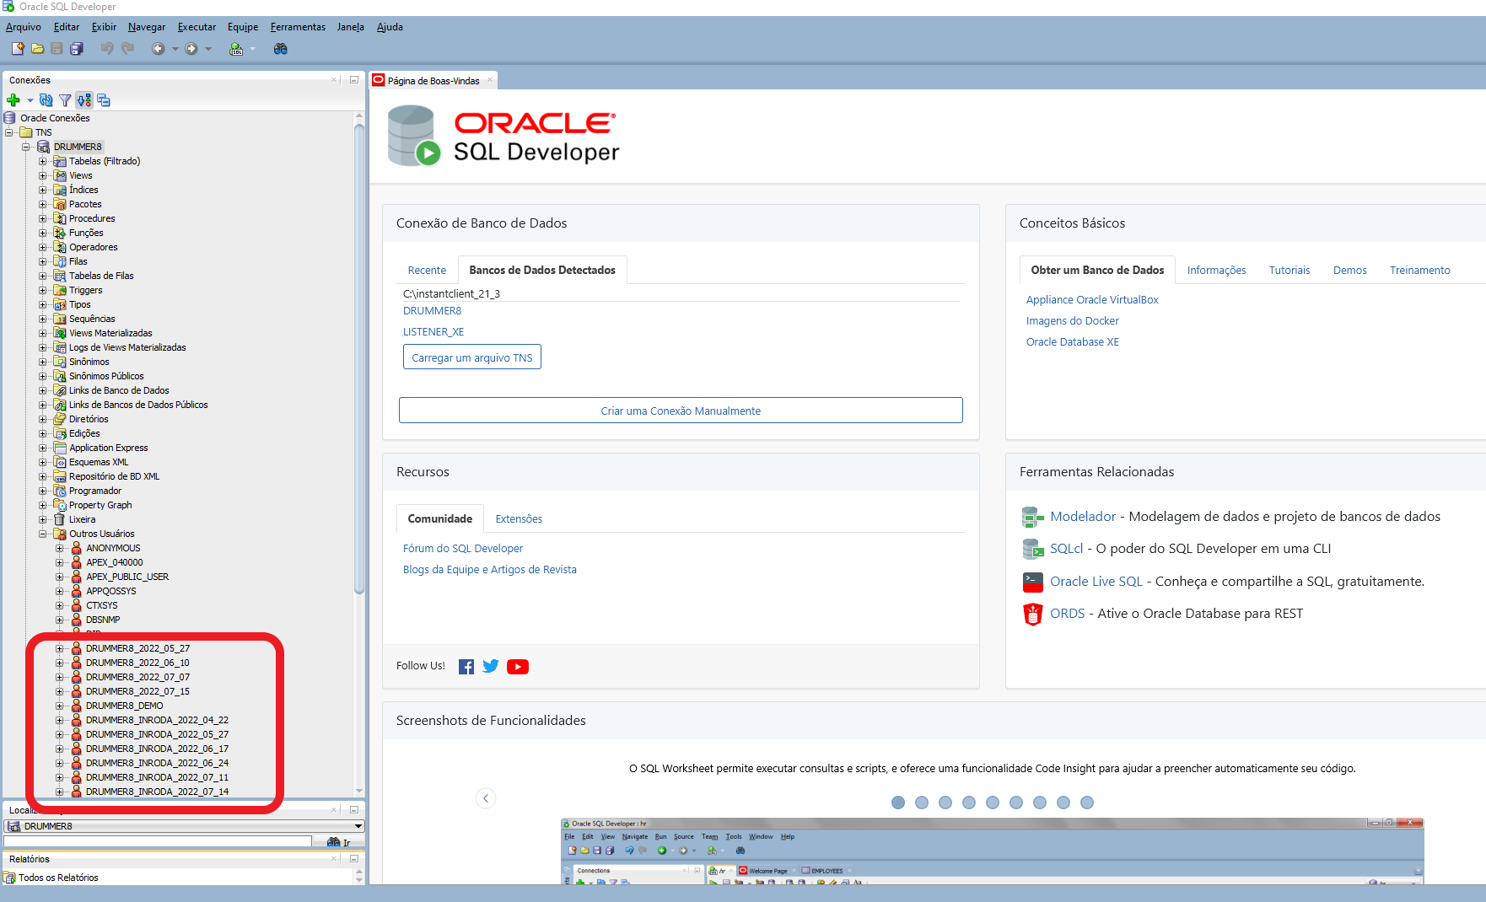This screenshot has width=1486, height=902.
Task: Switch to the Tutoriais tab
Action: point(1289,271)
